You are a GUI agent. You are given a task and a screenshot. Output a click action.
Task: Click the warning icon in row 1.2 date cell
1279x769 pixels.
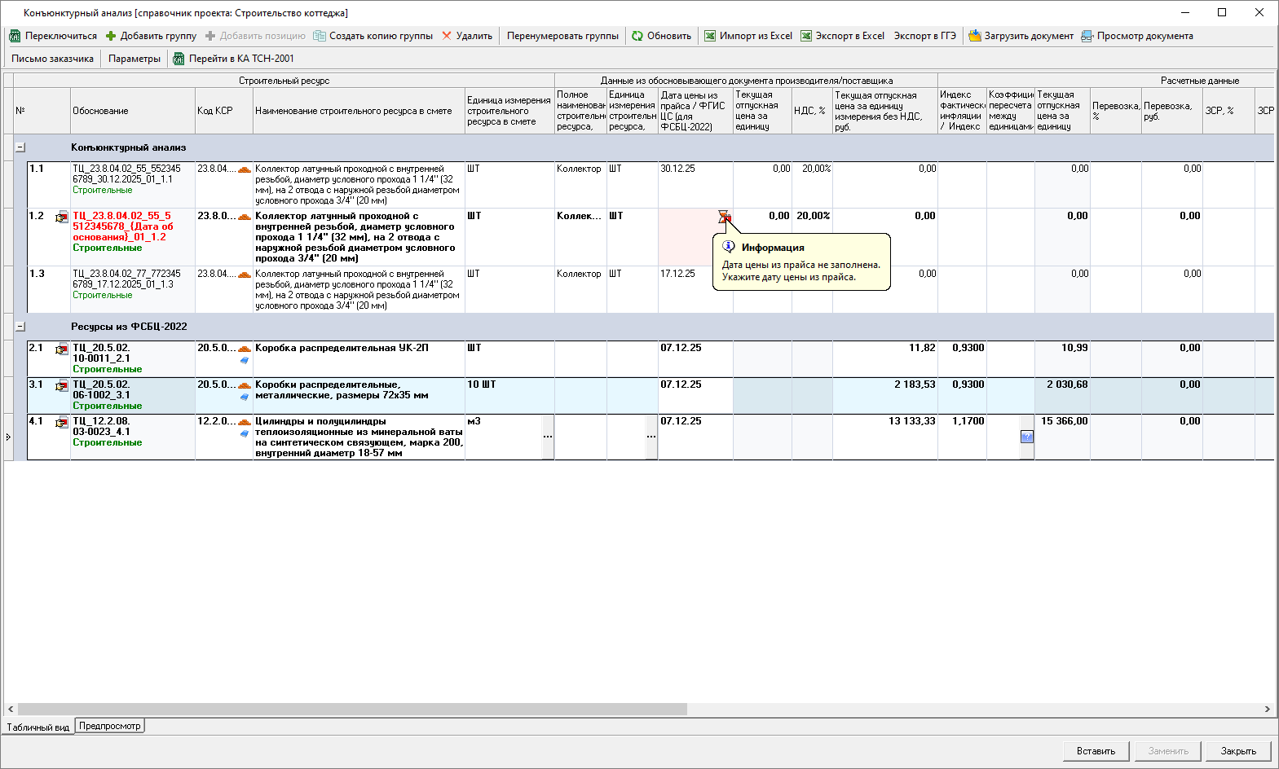click(723, 217)
